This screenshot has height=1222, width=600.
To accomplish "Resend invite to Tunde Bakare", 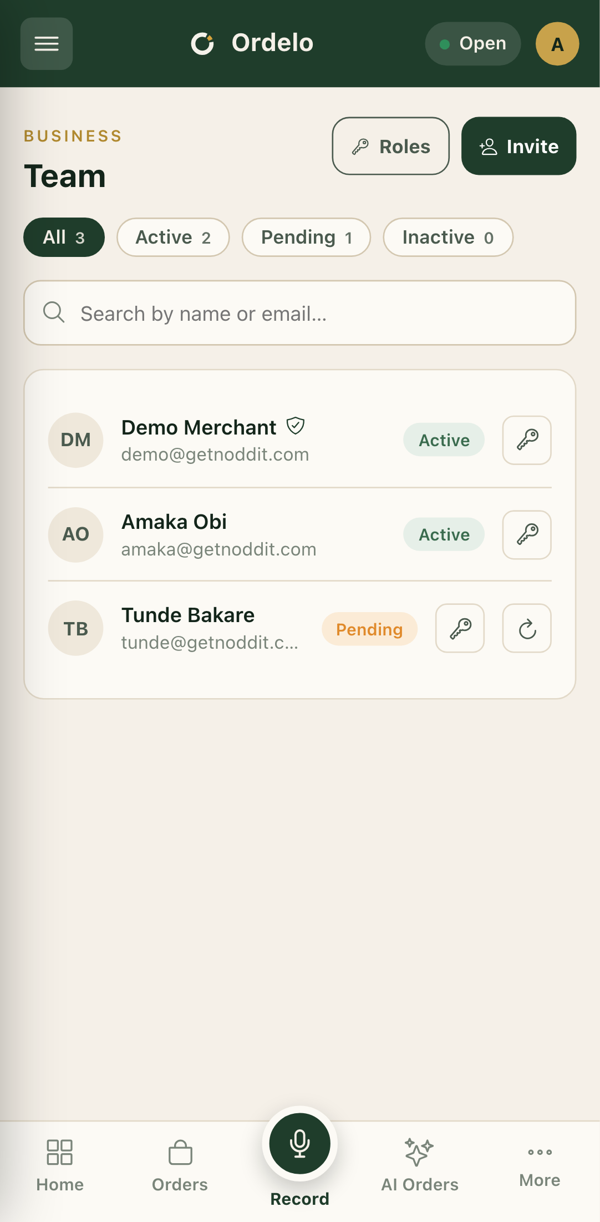I will tap(527, 628).
